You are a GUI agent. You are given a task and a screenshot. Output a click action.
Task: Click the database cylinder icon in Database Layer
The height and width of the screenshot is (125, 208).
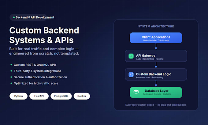[136, 92]
